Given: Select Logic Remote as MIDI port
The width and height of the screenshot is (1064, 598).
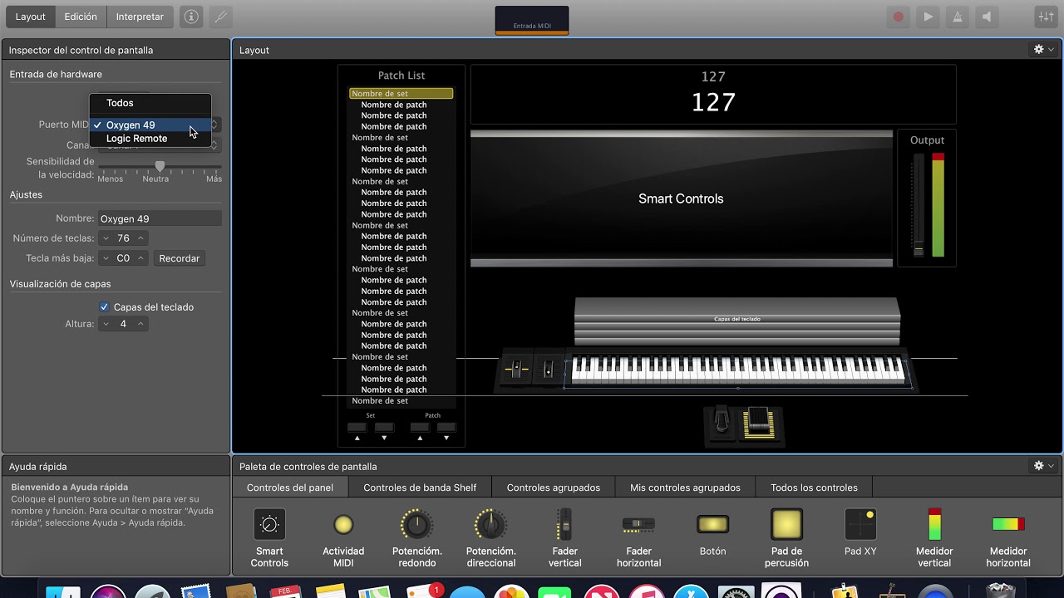Looking at the screenshot, I should [150, 139].
